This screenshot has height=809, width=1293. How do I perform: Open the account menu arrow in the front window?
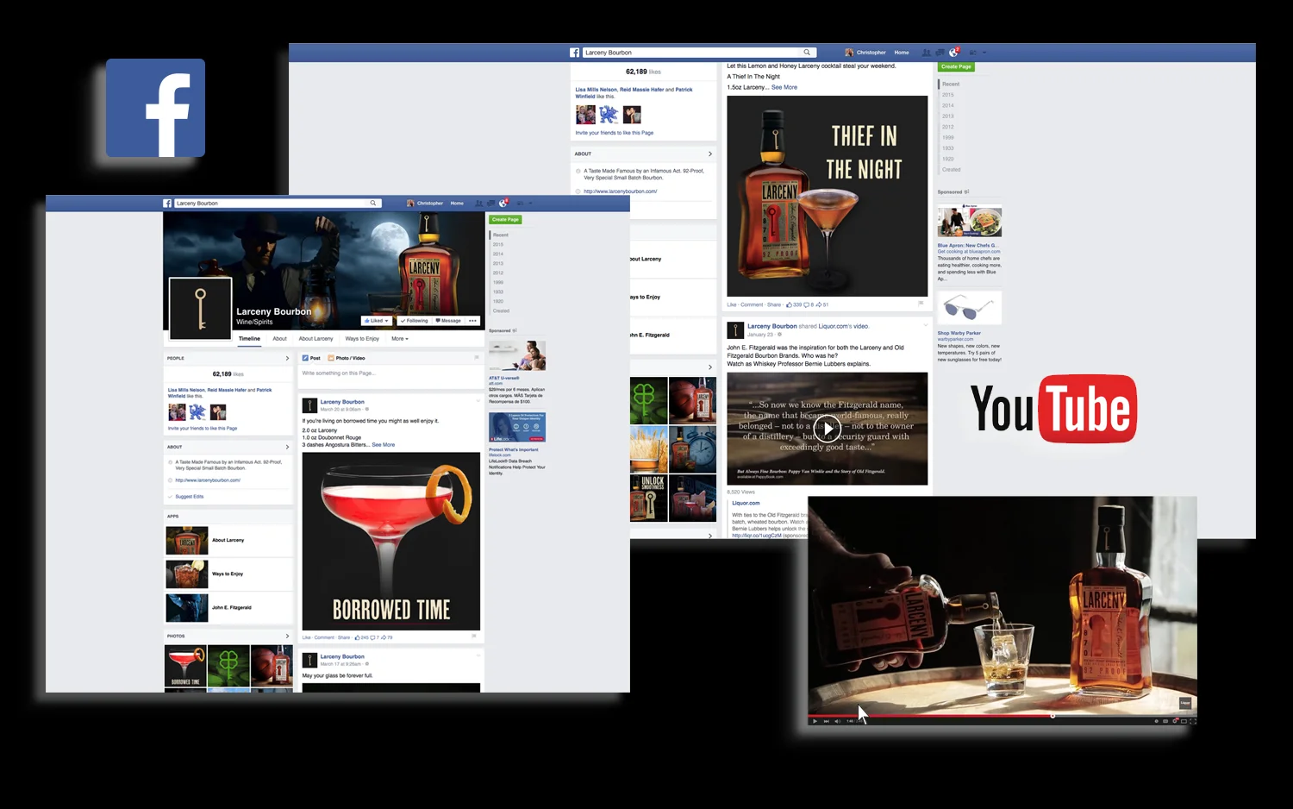click(x=531, y=204)
